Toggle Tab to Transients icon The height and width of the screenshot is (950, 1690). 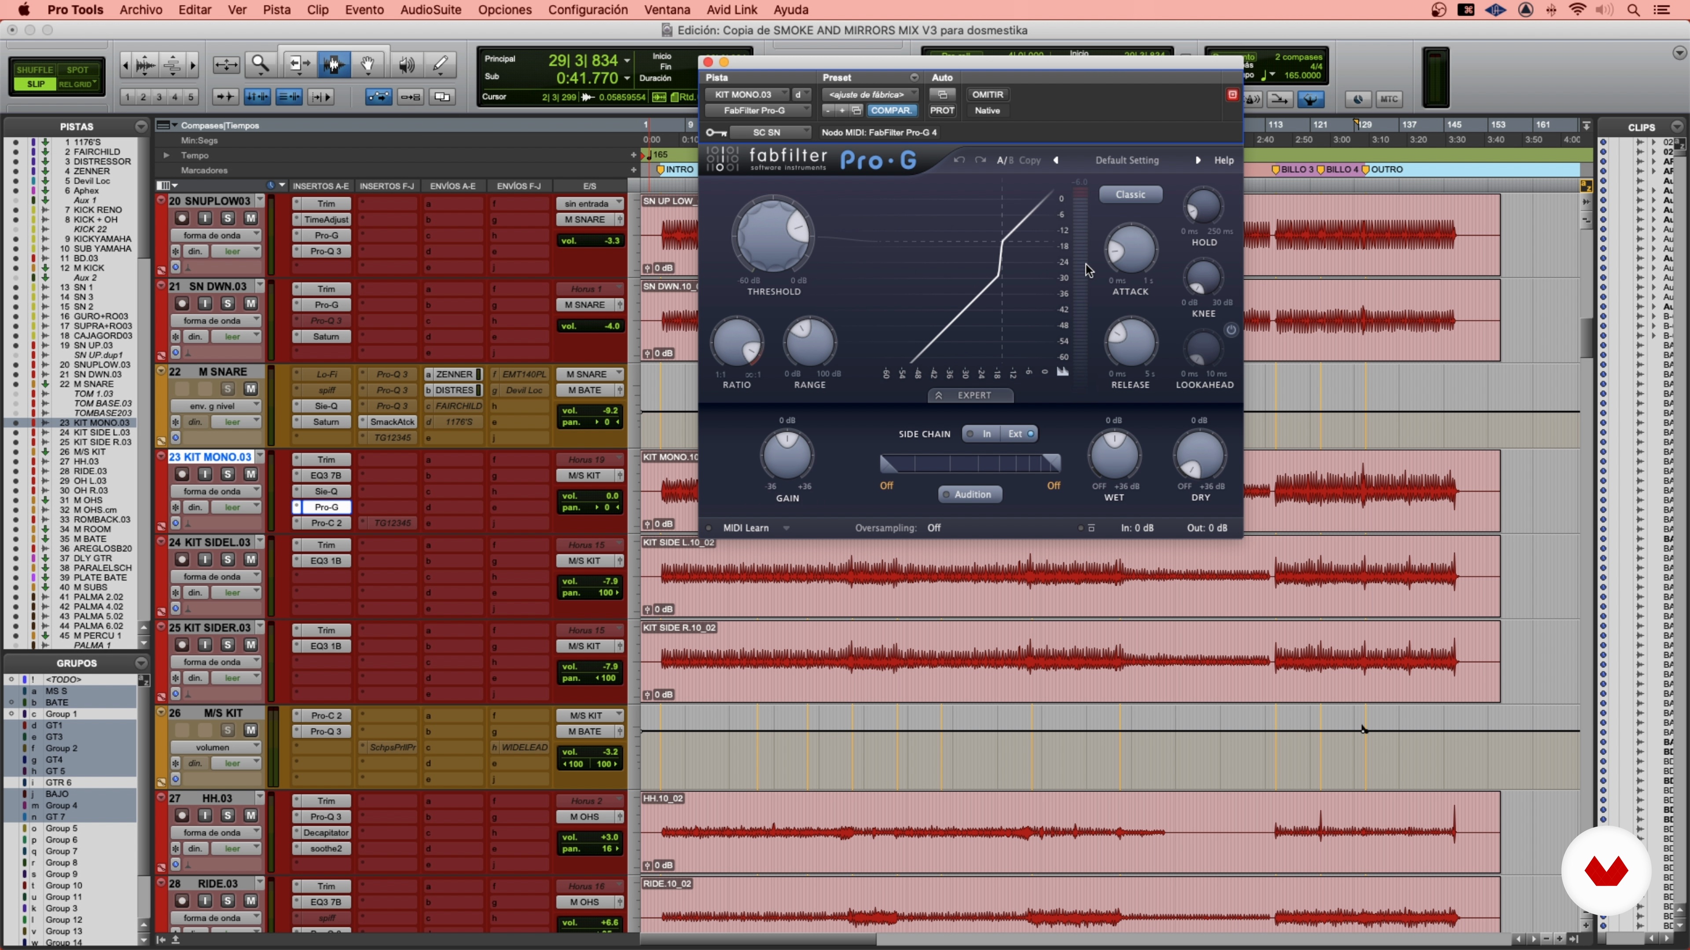(x=225, y=97)
